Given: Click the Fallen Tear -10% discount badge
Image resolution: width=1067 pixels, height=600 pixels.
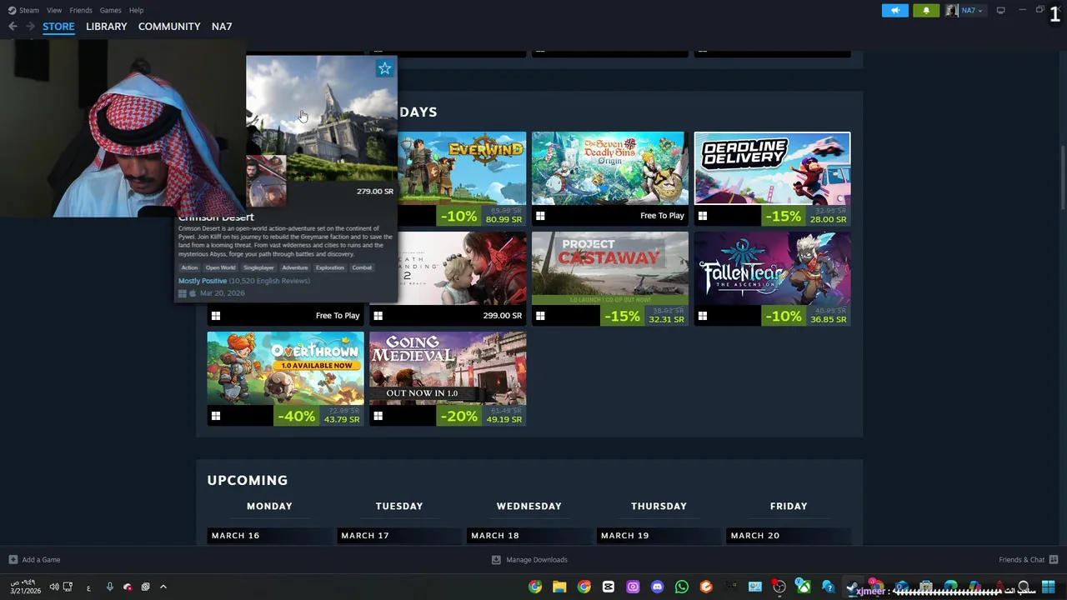Looking at the screenshot, I should tap(784, 317).
